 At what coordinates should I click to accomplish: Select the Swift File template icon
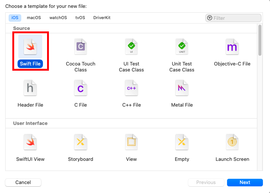coord(30,47)
